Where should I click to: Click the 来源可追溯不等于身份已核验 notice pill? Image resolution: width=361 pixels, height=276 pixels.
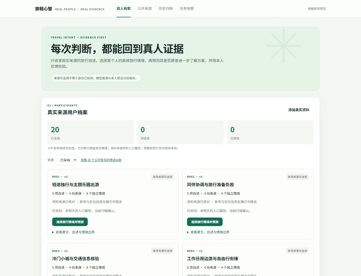click(x=96, y=78)
